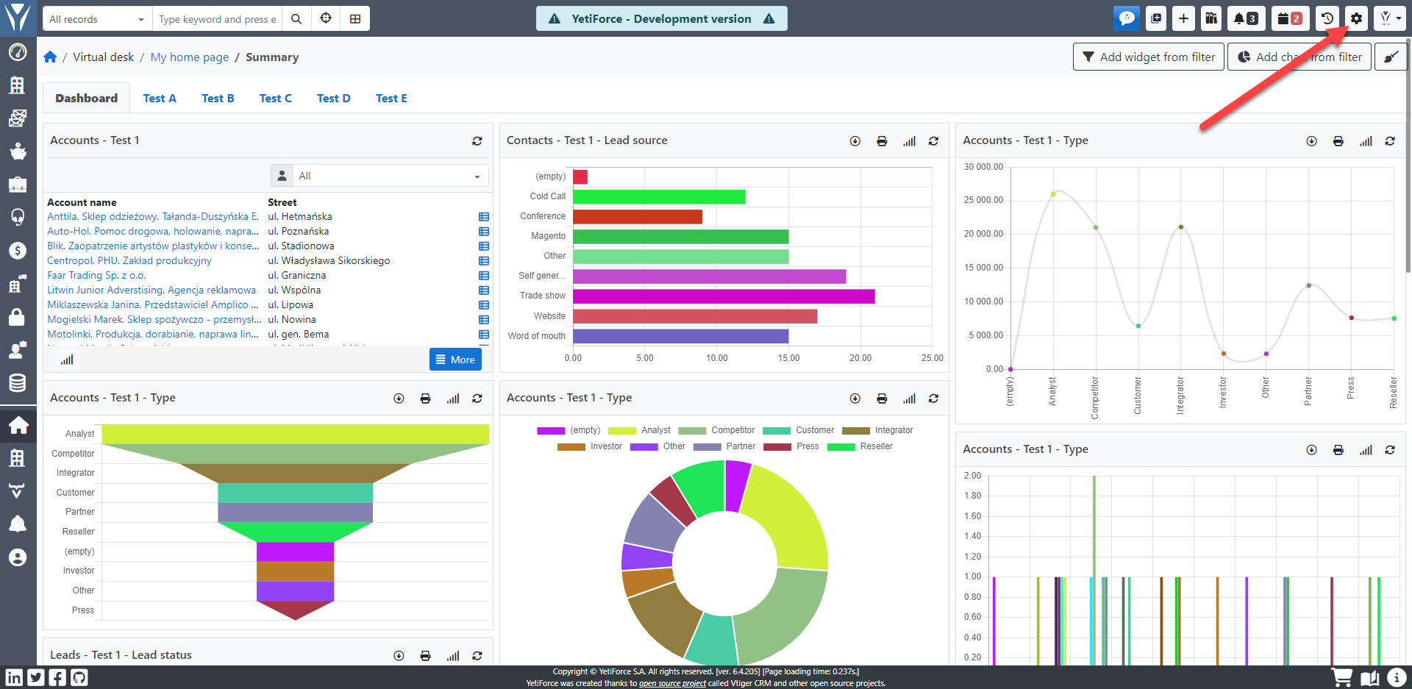
Task: Open Centropol. PHU. Zakład produkcyjny account
Action: tap(129, 260)
